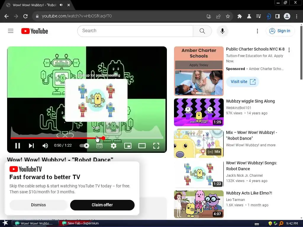The width and height of the screenshot is (303, 227).
Task: Open the browser three-dot menu
Action: tap(296, 16)
